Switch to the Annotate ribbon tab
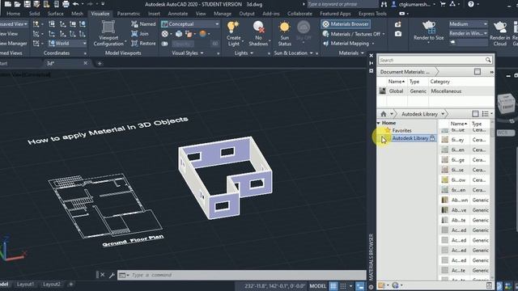518x291 pixels. pos(178,14)
